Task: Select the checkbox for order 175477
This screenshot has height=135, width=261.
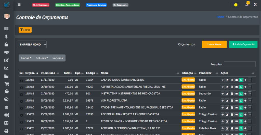Action: coord(21,122)
